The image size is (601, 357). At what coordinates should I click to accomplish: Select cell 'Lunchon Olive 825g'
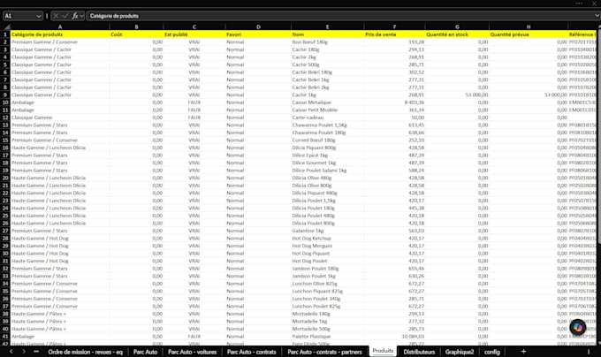point(327,284)
